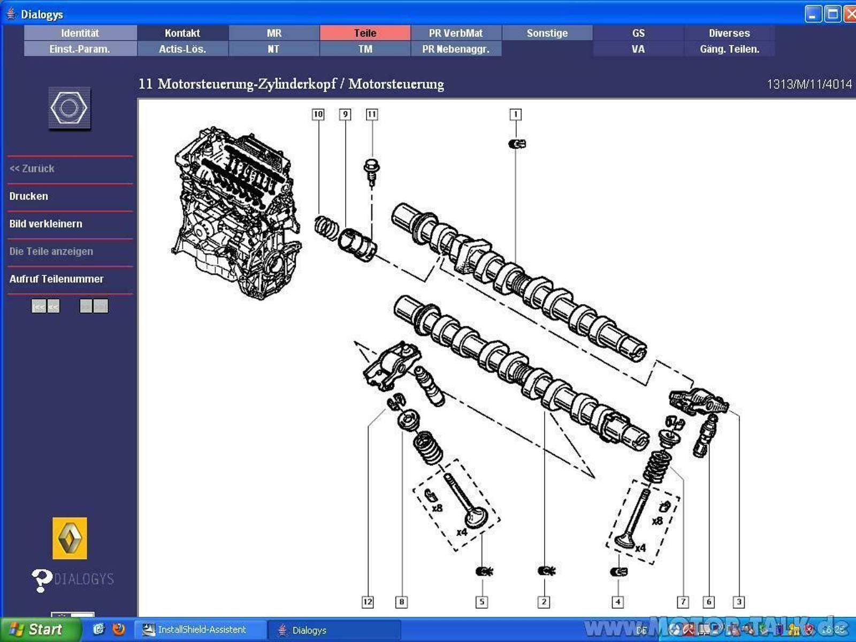
Task: Select the Diverses tab
Action: (729, 33)
